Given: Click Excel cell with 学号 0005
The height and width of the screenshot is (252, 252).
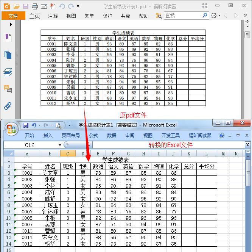Looking at the screenshot, I should pos(27,199).
